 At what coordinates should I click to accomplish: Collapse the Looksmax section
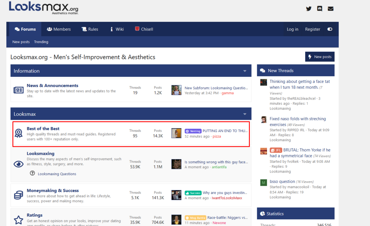245,114
